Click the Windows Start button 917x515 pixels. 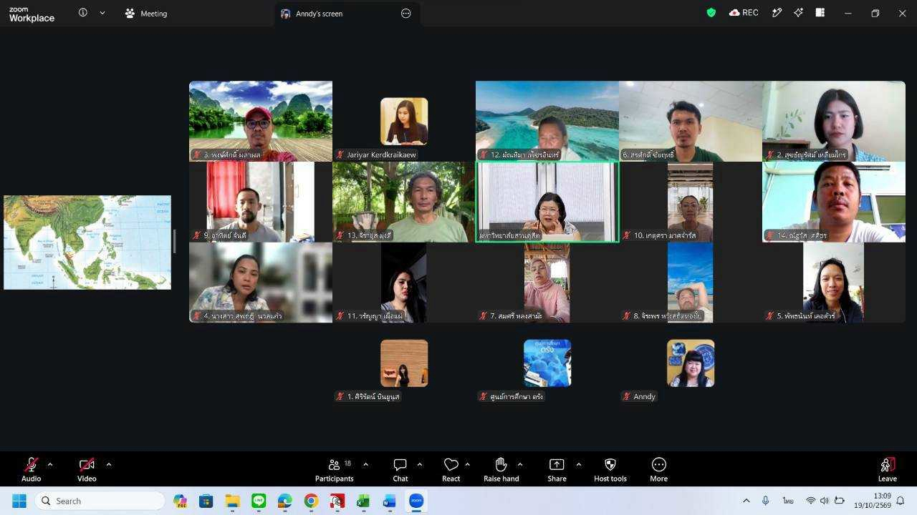pos(19,501)
